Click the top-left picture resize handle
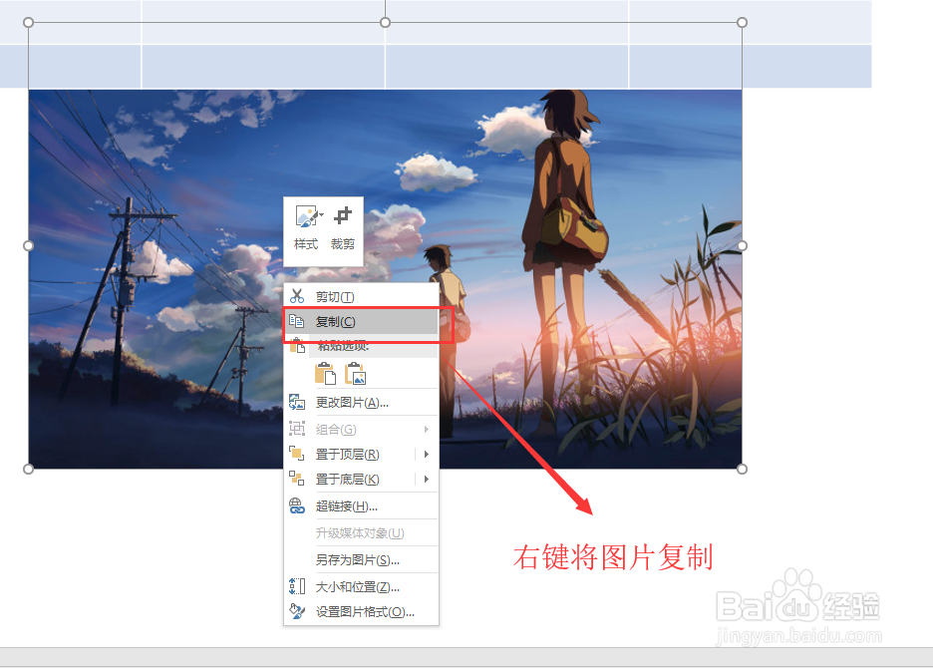Screen dimensions: 933x668 click(x=28, y=23)
